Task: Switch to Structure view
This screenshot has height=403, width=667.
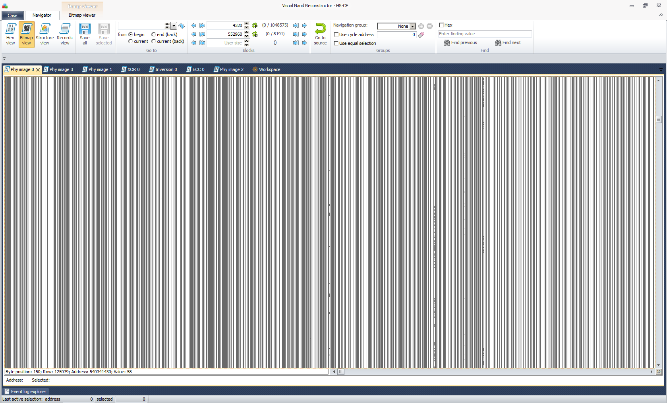Action: [44, 34]
